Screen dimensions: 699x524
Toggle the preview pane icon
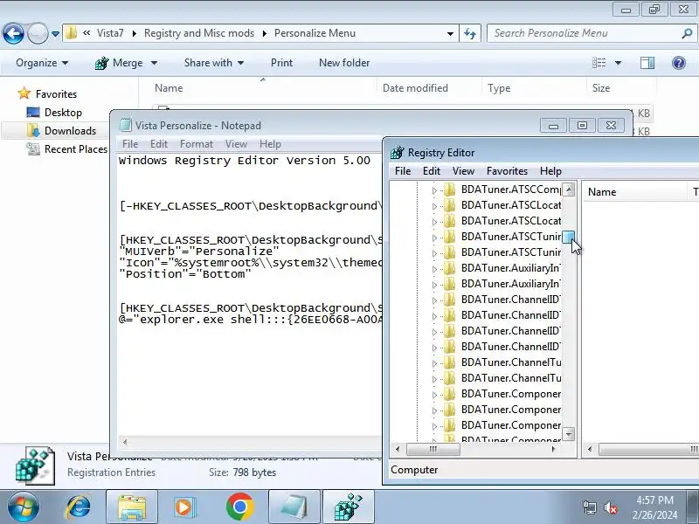tap(647, 63)
